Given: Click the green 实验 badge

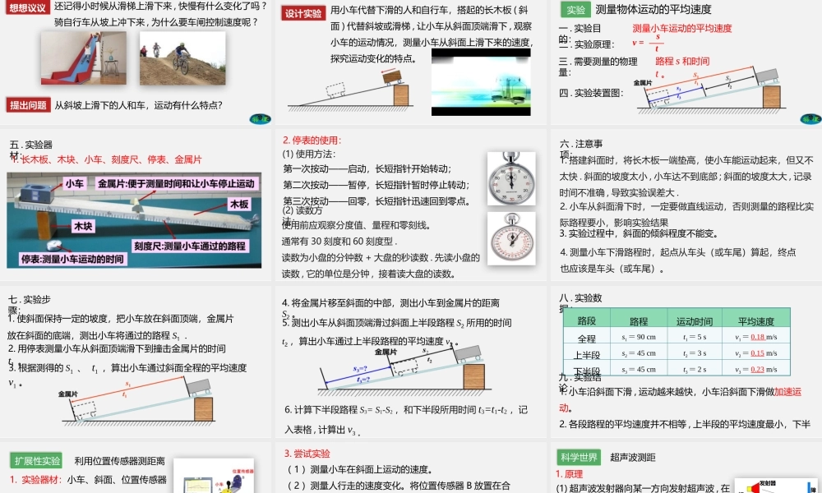Looking at the screenshot, I should (x=575, y=9).
